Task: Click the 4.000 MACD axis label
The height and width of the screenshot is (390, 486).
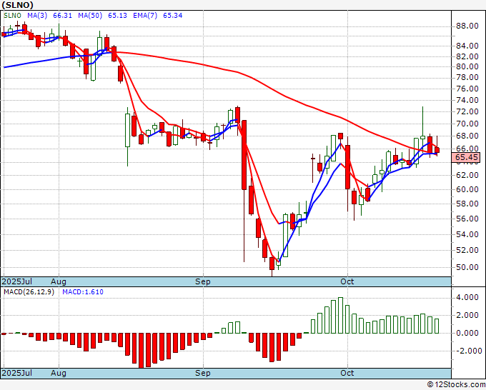Action: click(x=467, y=298)
